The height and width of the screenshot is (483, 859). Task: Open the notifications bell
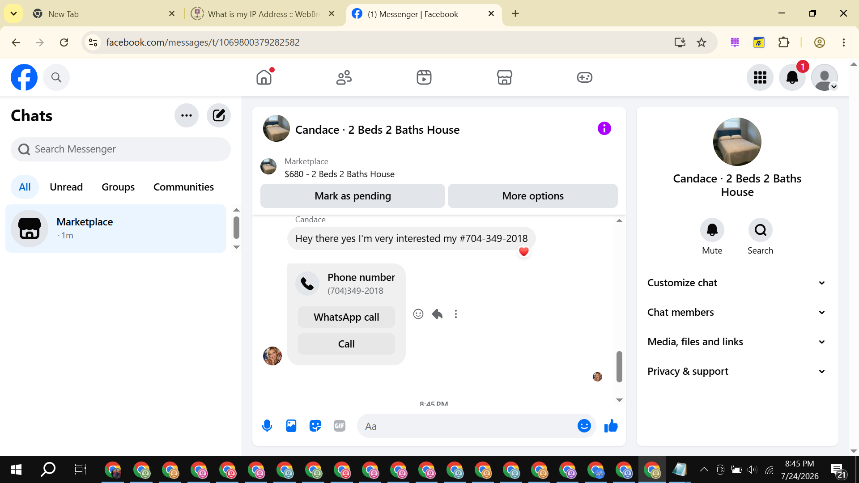792,77
